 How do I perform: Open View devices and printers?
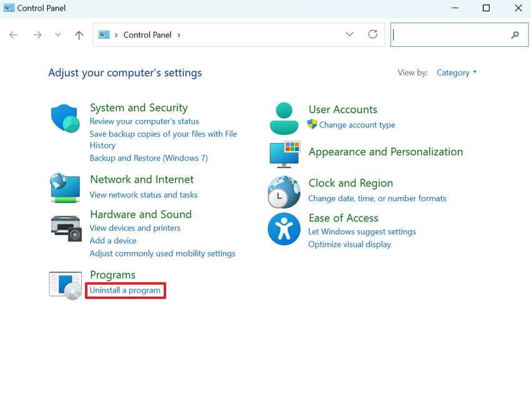pos(135,228)
